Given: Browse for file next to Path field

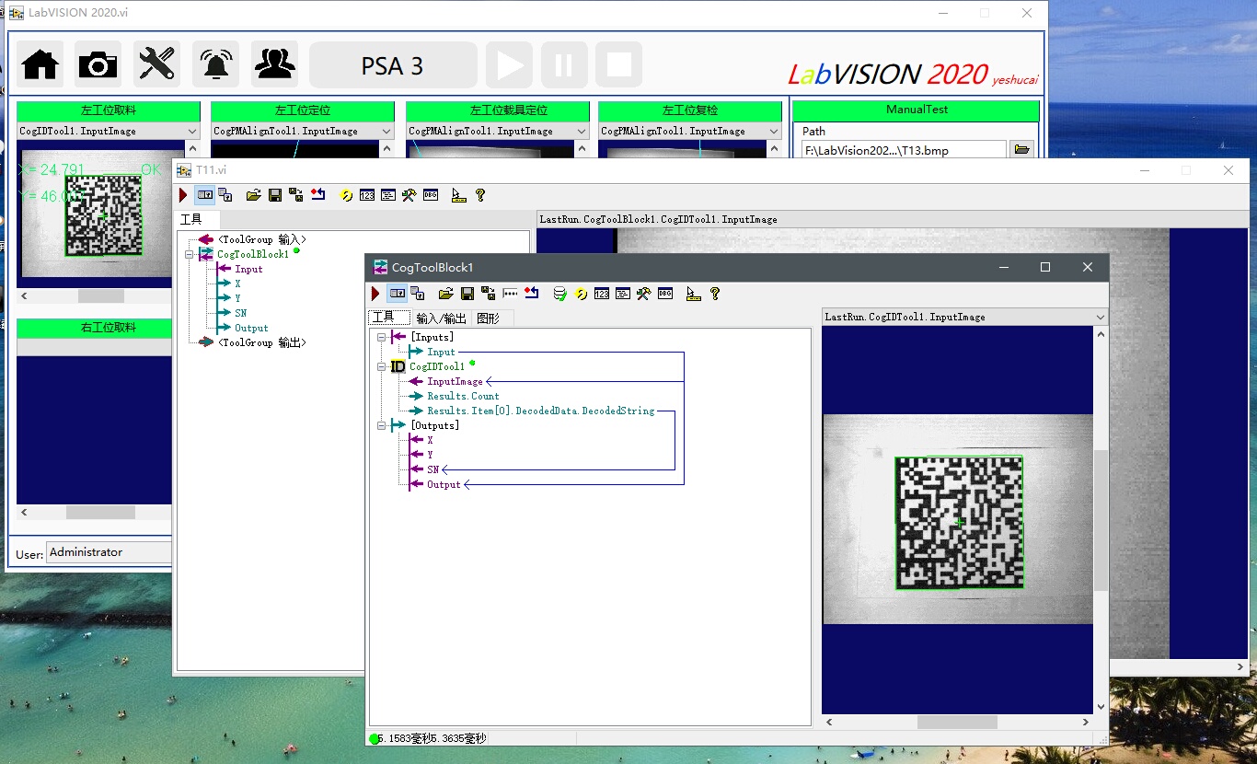Looking at the screenshot, I should 1021,150.
